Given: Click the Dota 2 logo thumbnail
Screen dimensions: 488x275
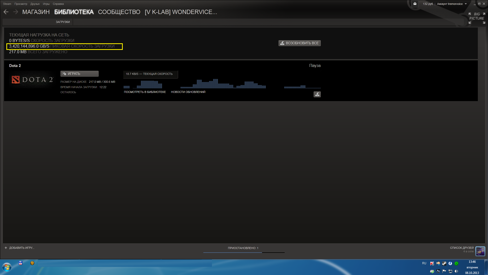Looking at the screenshot, I should (32, 80).
